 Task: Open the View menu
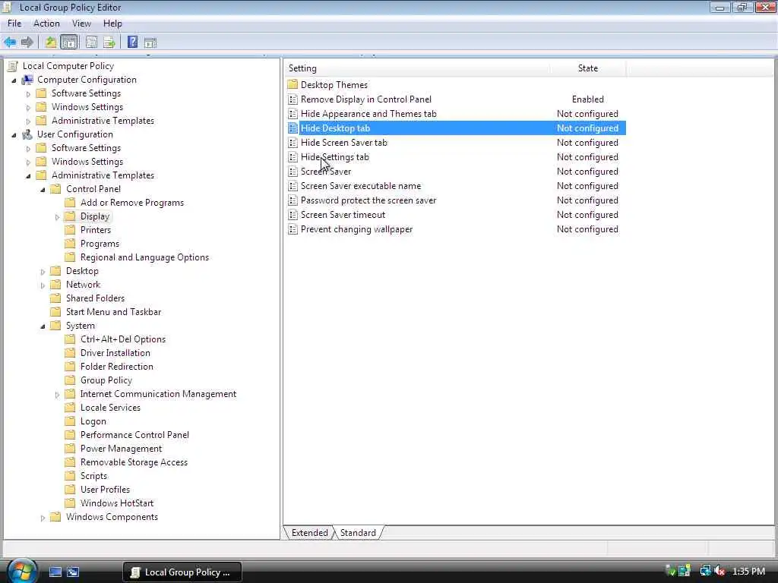[81, 24]
